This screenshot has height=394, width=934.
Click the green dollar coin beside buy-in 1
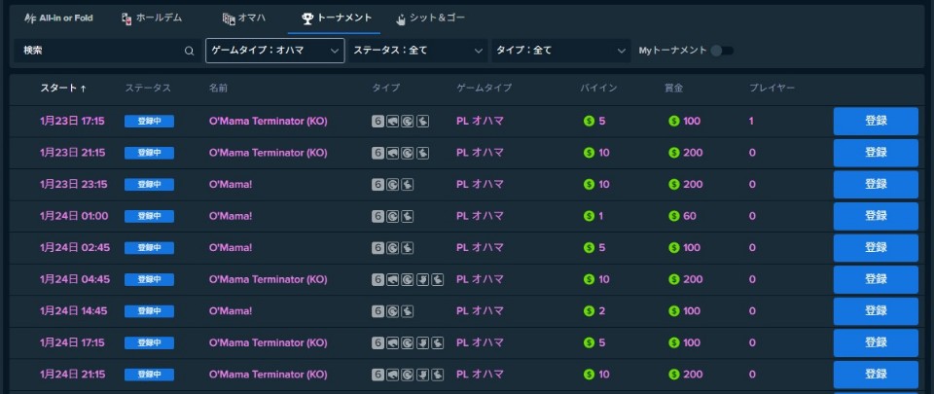(590, 216)
